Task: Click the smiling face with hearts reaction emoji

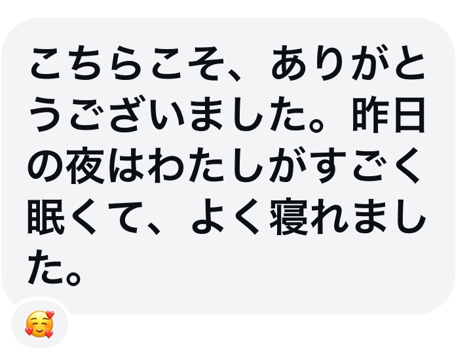Action: 39,324
